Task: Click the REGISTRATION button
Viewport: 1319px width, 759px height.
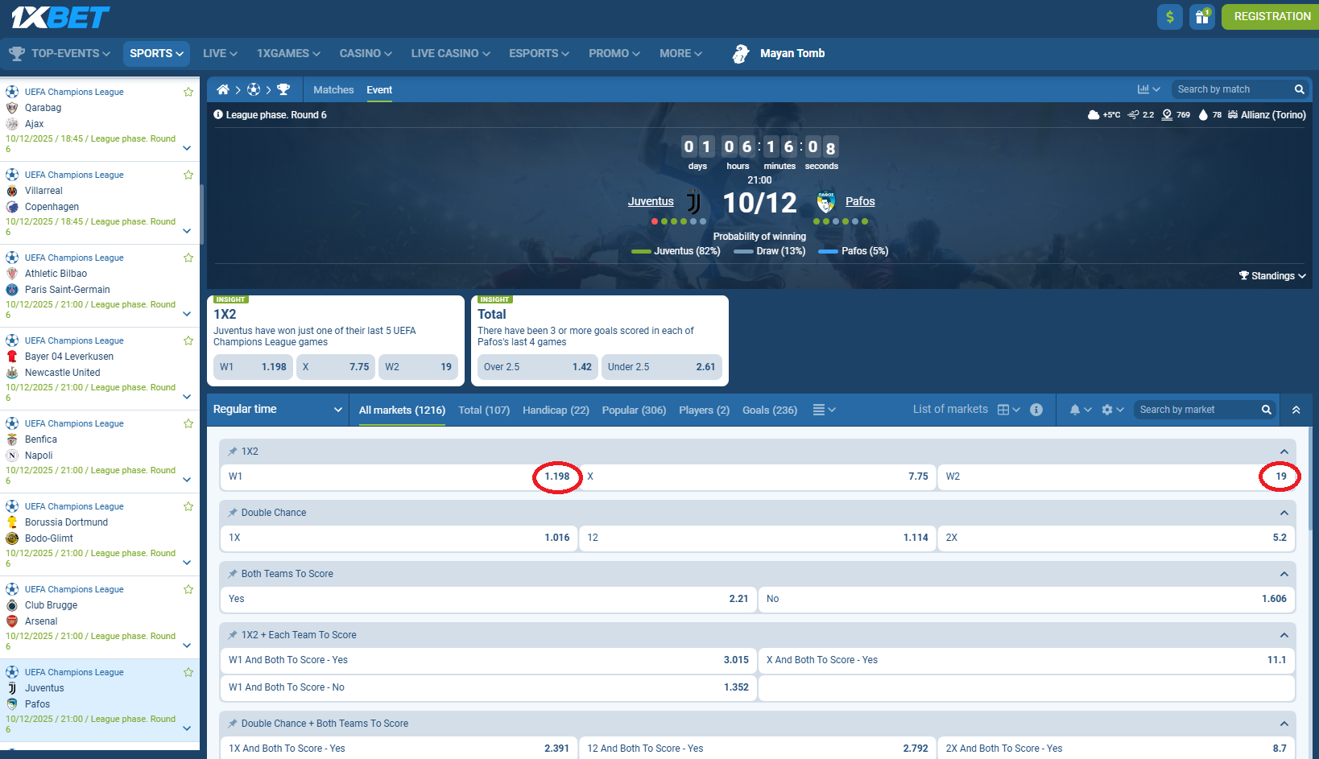Action: 1271,17
